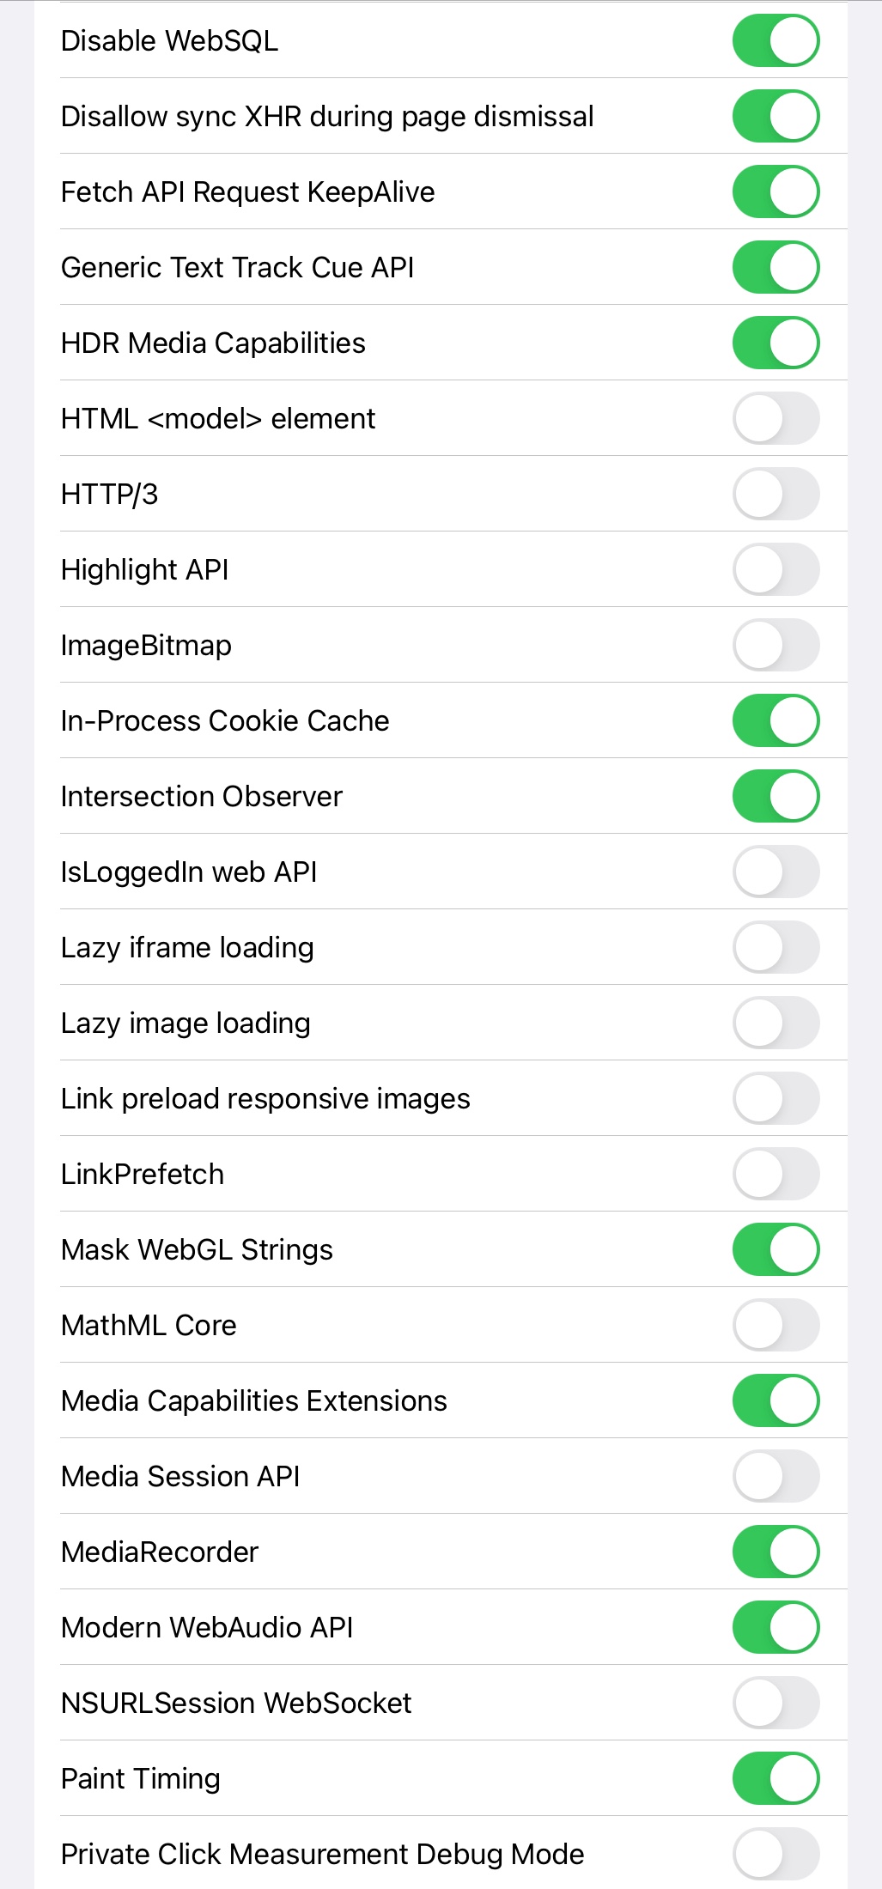The image size is (882, 1889).
Task: Enable the HTML <model> element switch
Action: click(x=776, y=418)
